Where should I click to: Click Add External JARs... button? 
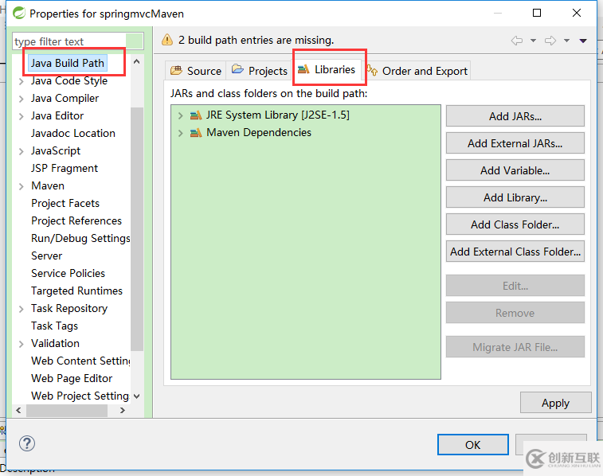[x=515, y=143]
